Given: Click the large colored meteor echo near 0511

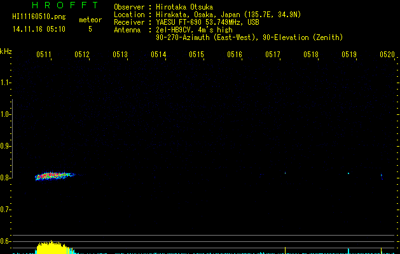Looking at the screenshot, I should [x=54, y=176].
